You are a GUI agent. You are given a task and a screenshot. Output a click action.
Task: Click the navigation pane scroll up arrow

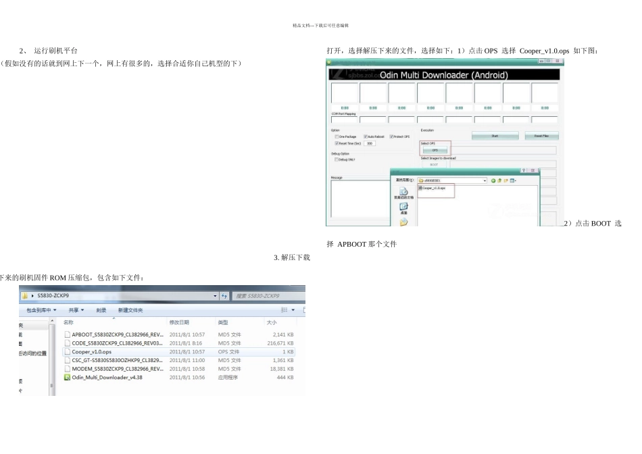pos(52,322)
